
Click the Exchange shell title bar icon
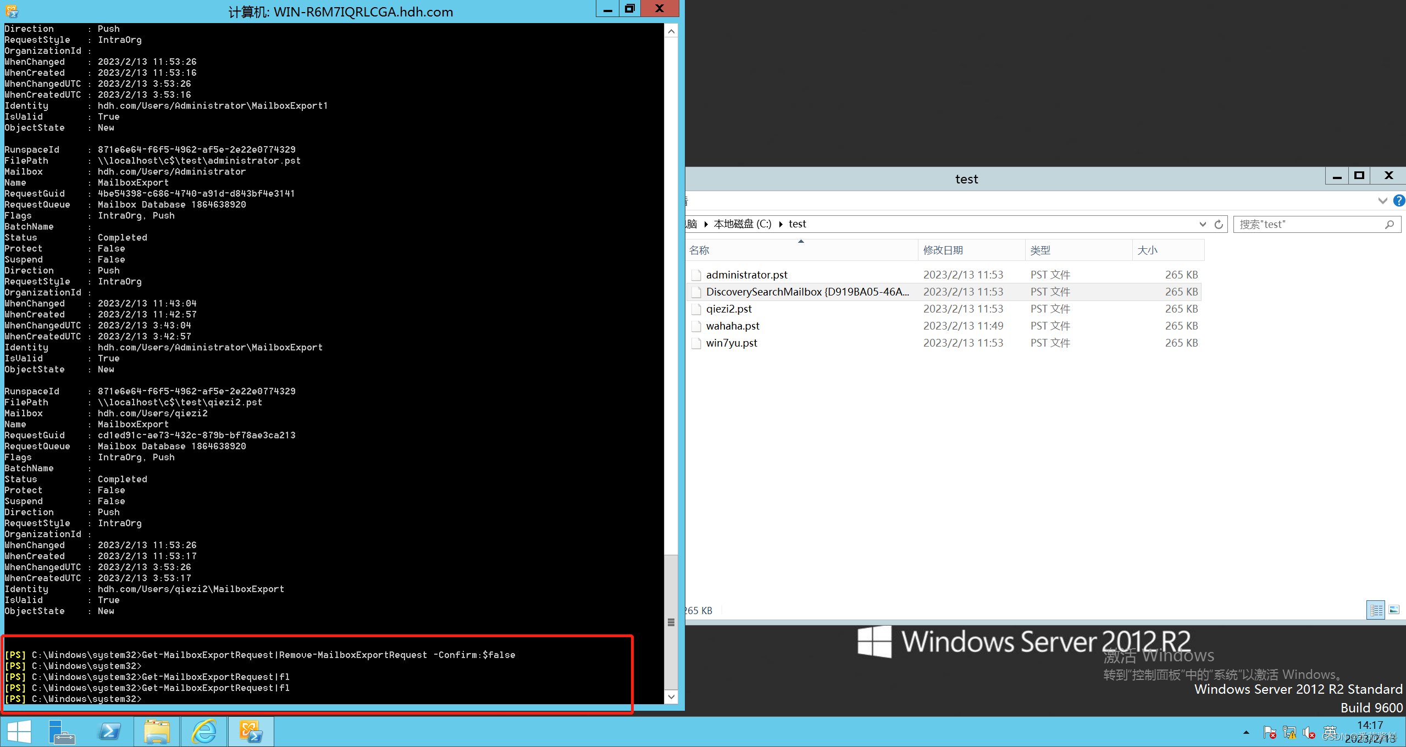[x=12, y=11]
